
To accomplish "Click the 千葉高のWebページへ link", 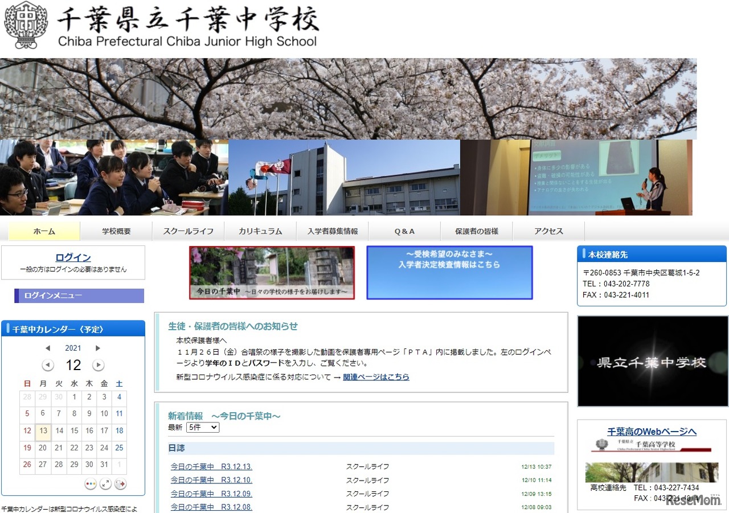I will 652,432.
